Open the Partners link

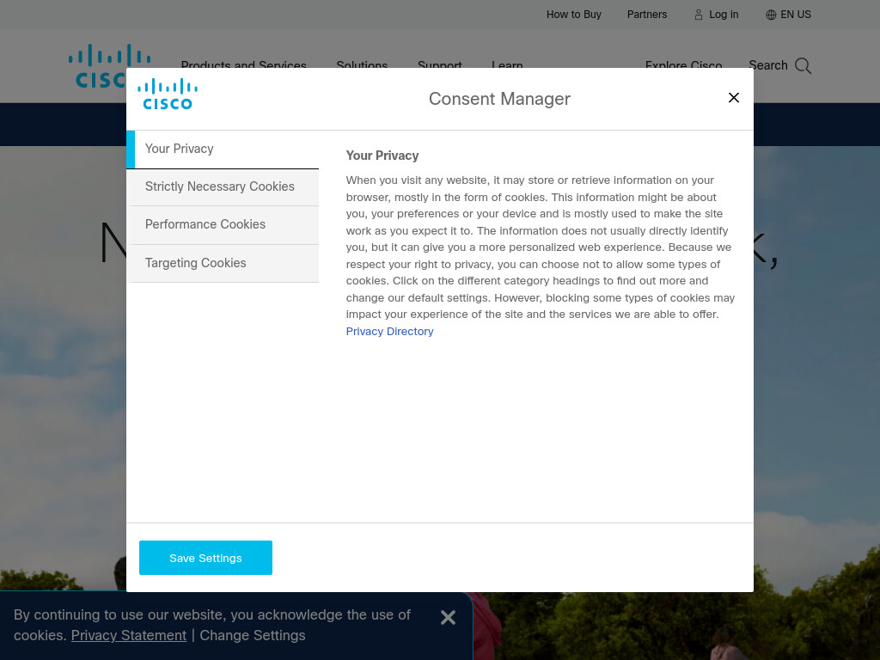click(x=646, y=15)
